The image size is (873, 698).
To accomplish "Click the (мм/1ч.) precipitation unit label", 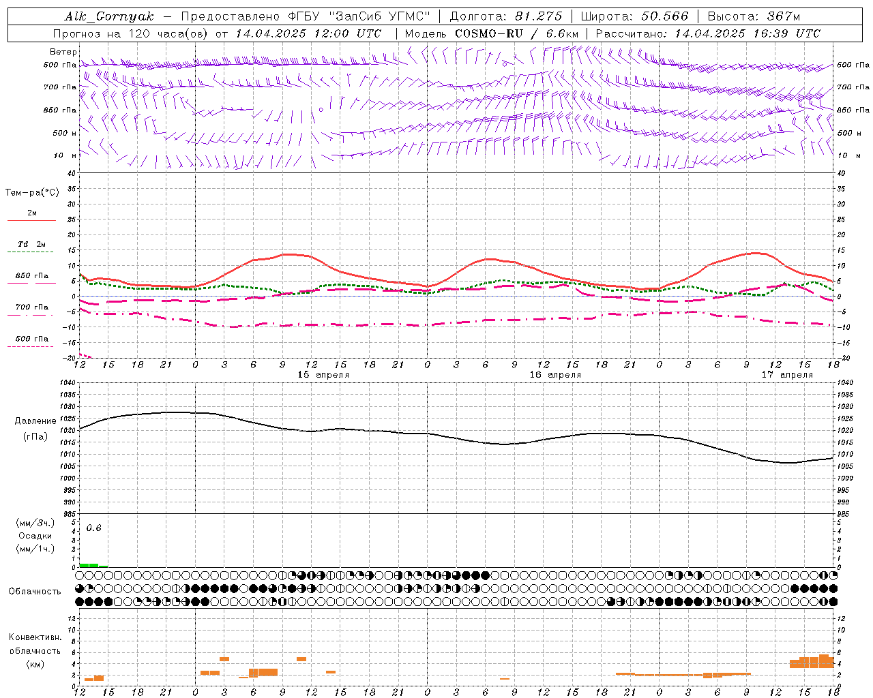I will pos(35,549).
